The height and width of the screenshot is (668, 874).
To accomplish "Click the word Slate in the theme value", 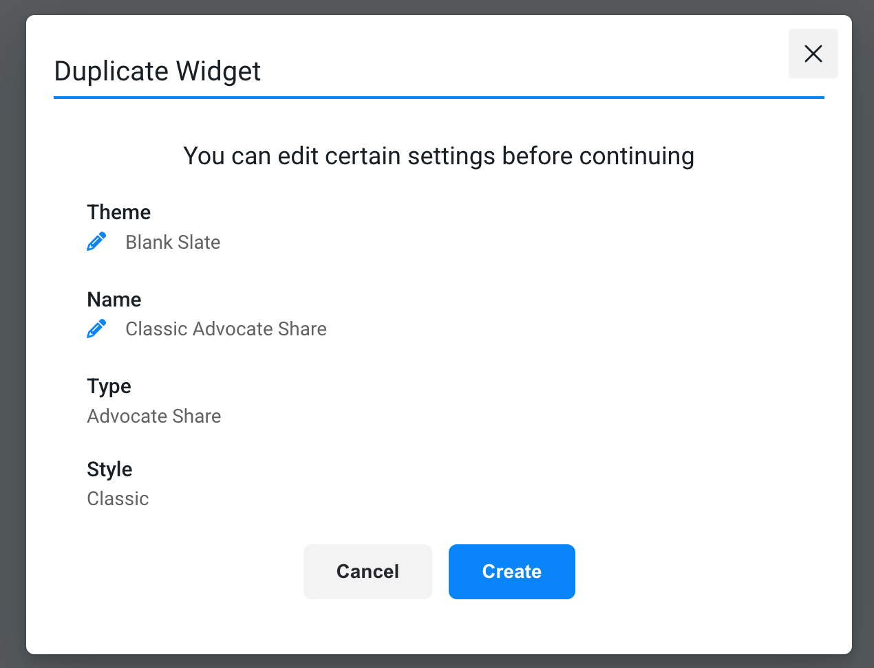I will pyautogui.click(x=199, y=243).
